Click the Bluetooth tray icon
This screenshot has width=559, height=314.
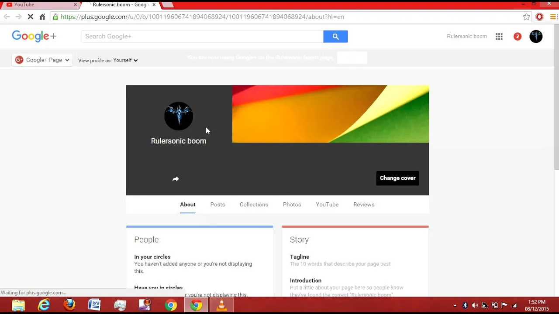465,305
